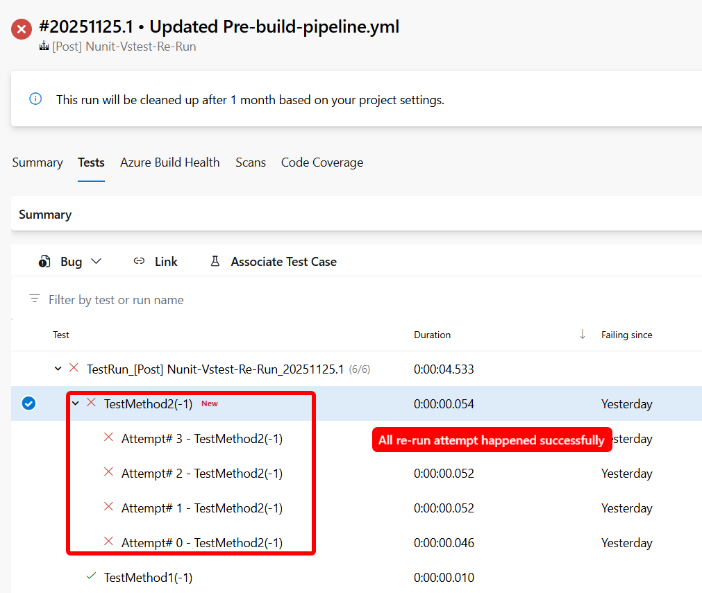This screenshot has width=702, height=593.
Task: Click the Filter by test or run name field
Action: coord(208,300)
